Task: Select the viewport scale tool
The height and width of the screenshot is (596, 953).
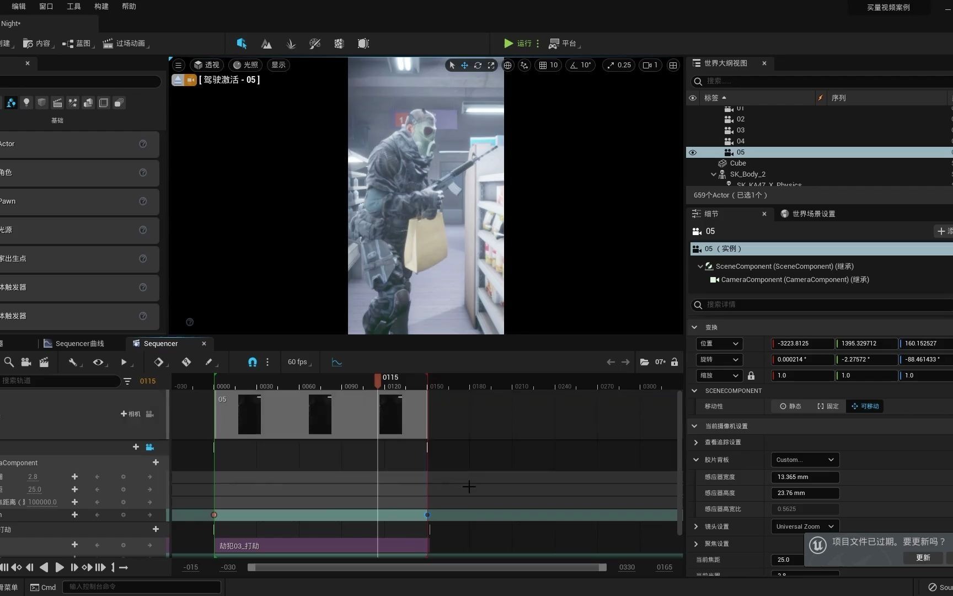Action: coord(491,65)
